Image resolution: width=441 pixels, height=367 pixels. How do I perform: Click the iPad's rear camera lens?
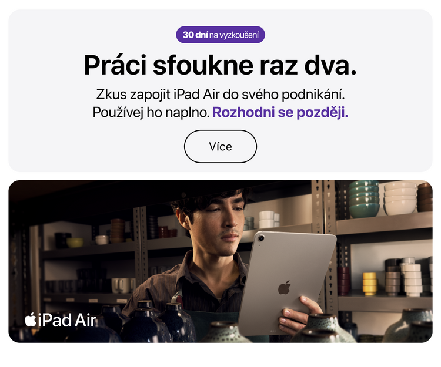261,238
